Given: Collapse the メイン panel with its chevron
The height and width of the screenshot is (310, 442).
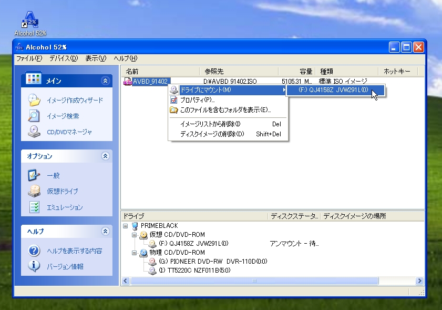Looking at the screenshot, I should [105, 81].
